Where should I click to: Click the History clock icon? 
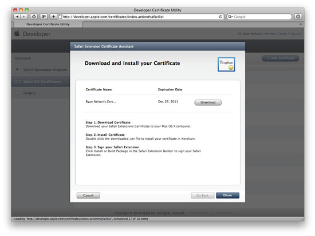tap(18, 93)
